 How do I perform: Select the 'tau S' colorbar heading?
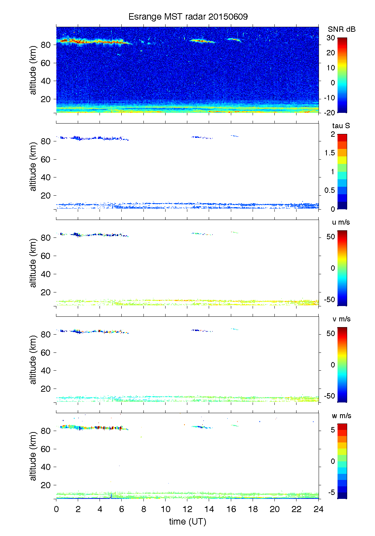341,126
